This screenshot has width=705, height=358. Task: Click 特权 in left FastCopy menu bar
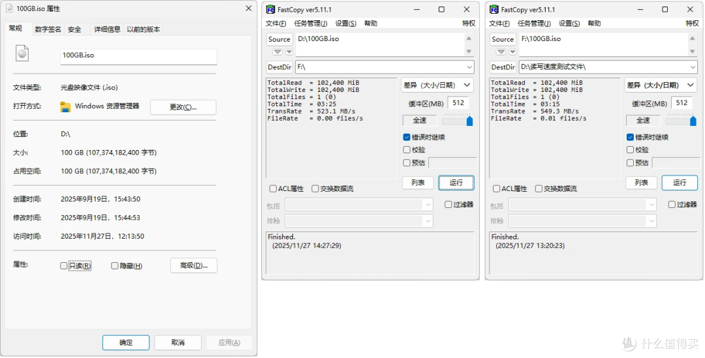469,23
